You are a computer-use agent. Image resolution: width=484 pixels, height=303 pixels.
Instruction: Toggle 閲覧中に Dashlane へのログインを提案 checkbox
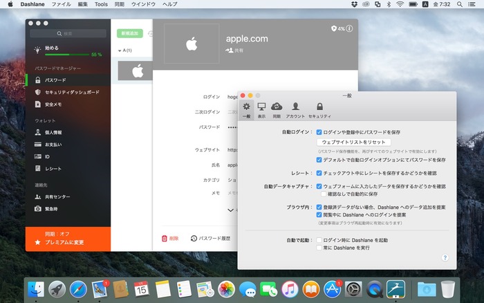(319, 214)
